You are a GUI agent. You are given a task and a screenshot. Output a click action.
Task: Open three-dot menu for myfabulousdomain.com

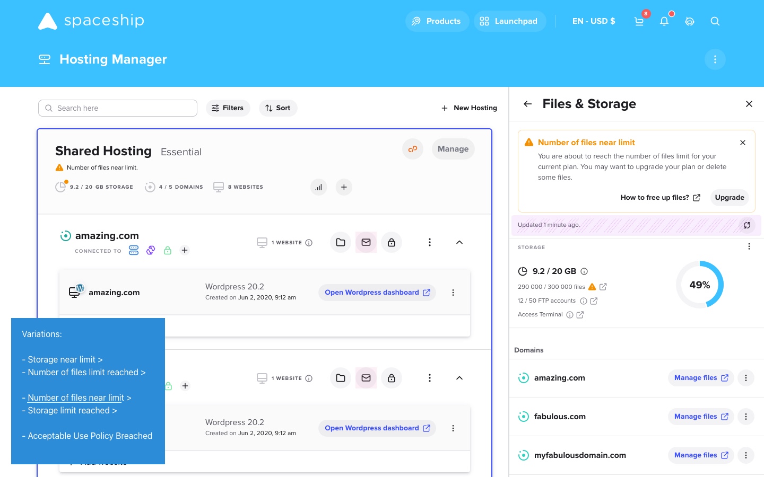click(x=746, y=455)
